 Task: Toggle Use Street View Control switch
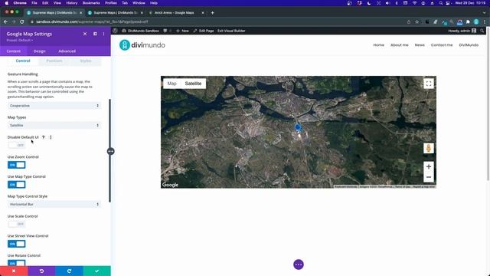pos(16,244)
